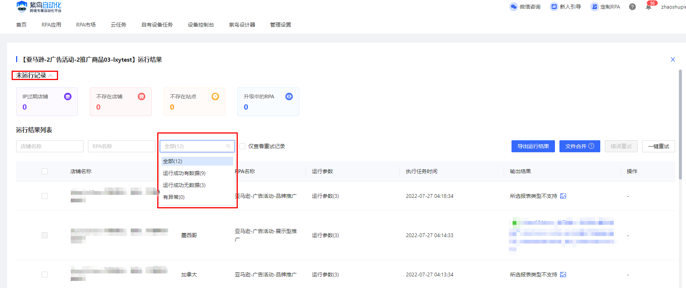Open image icon in 04:13:34 row output
Viewport: 686px width, 288px height.
[563, 275]
